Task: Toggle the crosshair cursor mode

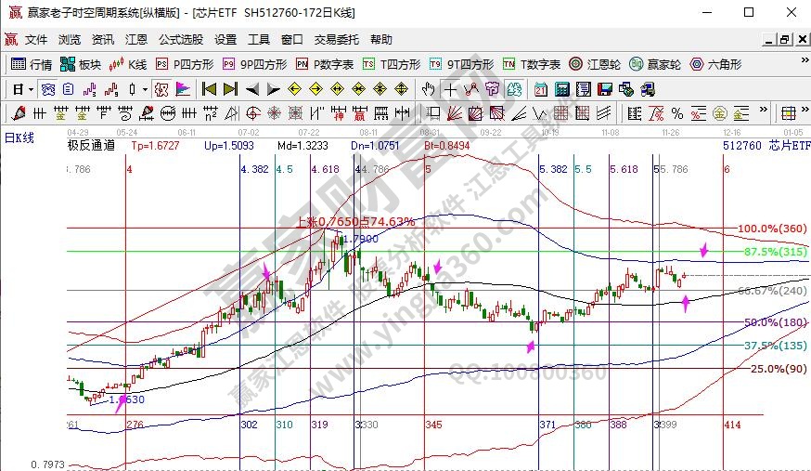Action: (450, 89)
